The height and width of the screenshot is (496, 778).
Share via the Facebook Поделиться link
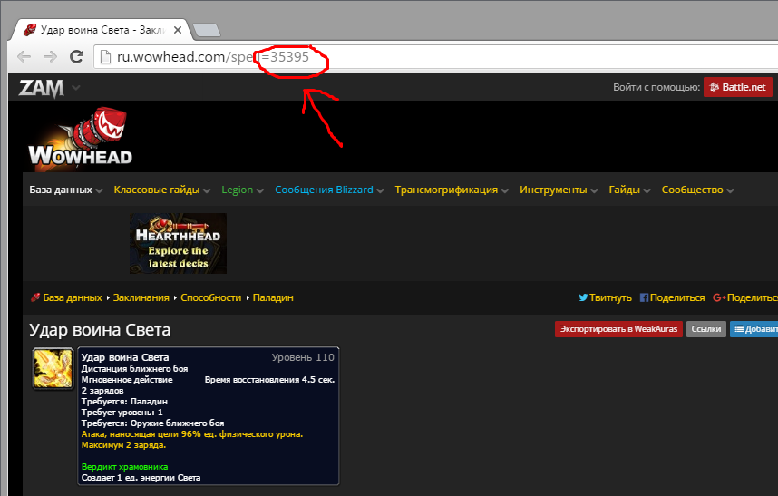click(672, 297)
